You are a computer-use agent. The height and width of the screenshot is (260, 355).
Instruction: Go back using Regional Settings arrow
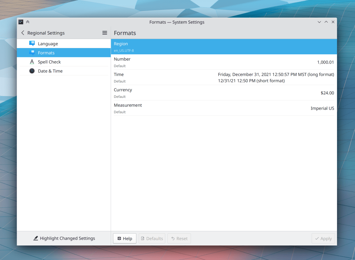coord(23,33)
